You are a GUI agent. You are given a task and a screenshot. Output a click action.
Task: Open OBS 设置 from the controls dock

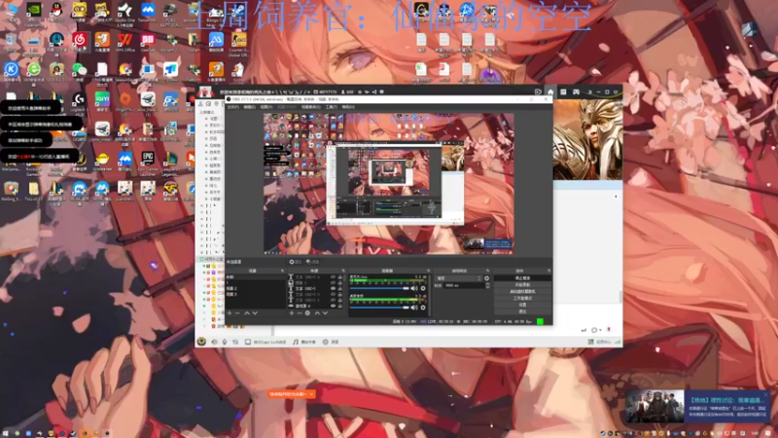click(522, 305)
